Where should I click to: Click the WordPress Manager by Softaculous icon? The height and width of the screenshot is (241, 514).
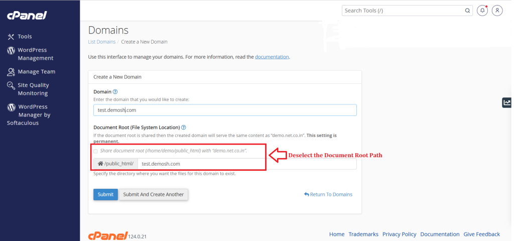coord(11,107)
